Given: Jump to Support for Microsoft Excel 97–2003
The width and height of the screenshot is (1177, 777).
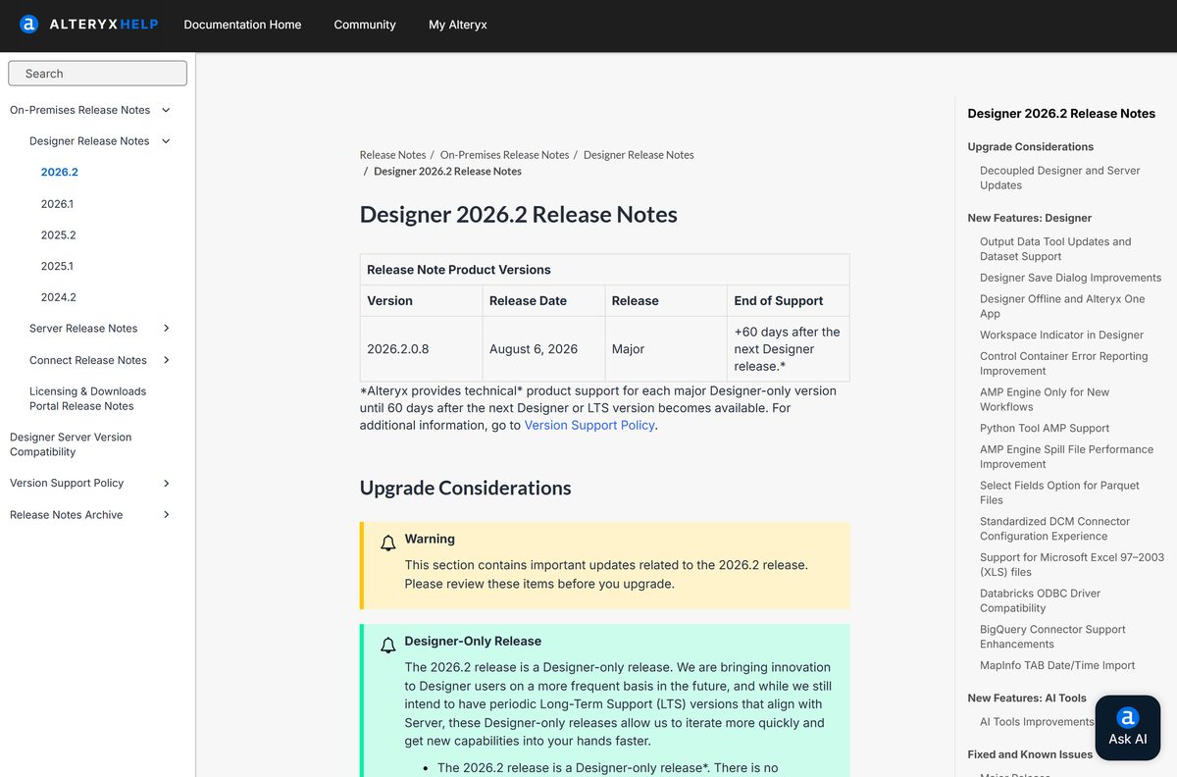Looking at the screenshot, I should coord(1072,564).
